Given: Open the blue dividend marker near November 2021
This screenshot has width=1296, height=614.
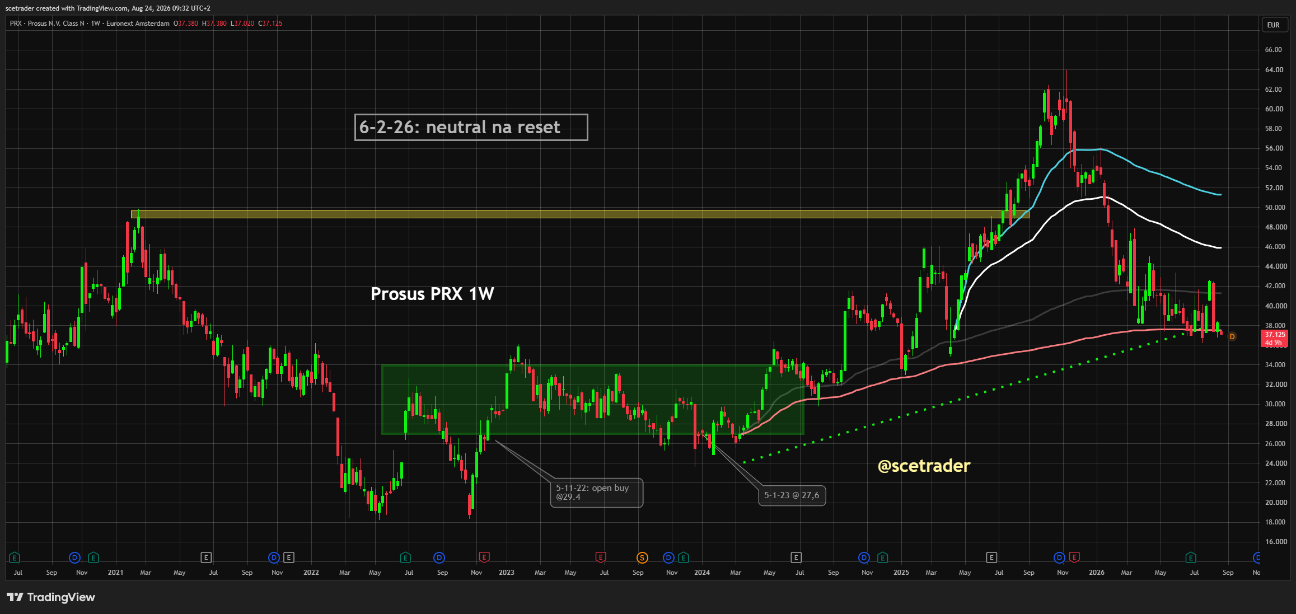Looking at the screenshot, I should point(274,557).
